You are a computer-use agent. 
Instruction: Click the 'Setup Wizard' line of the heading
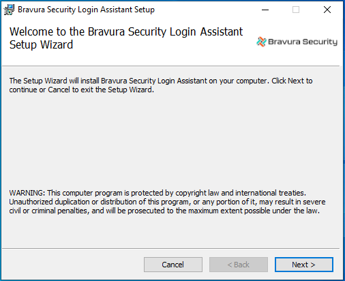pos(41,44)
